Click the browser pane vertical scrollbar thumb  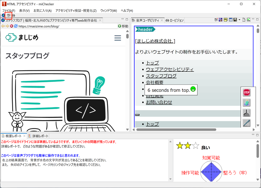(x=127, y=36)
